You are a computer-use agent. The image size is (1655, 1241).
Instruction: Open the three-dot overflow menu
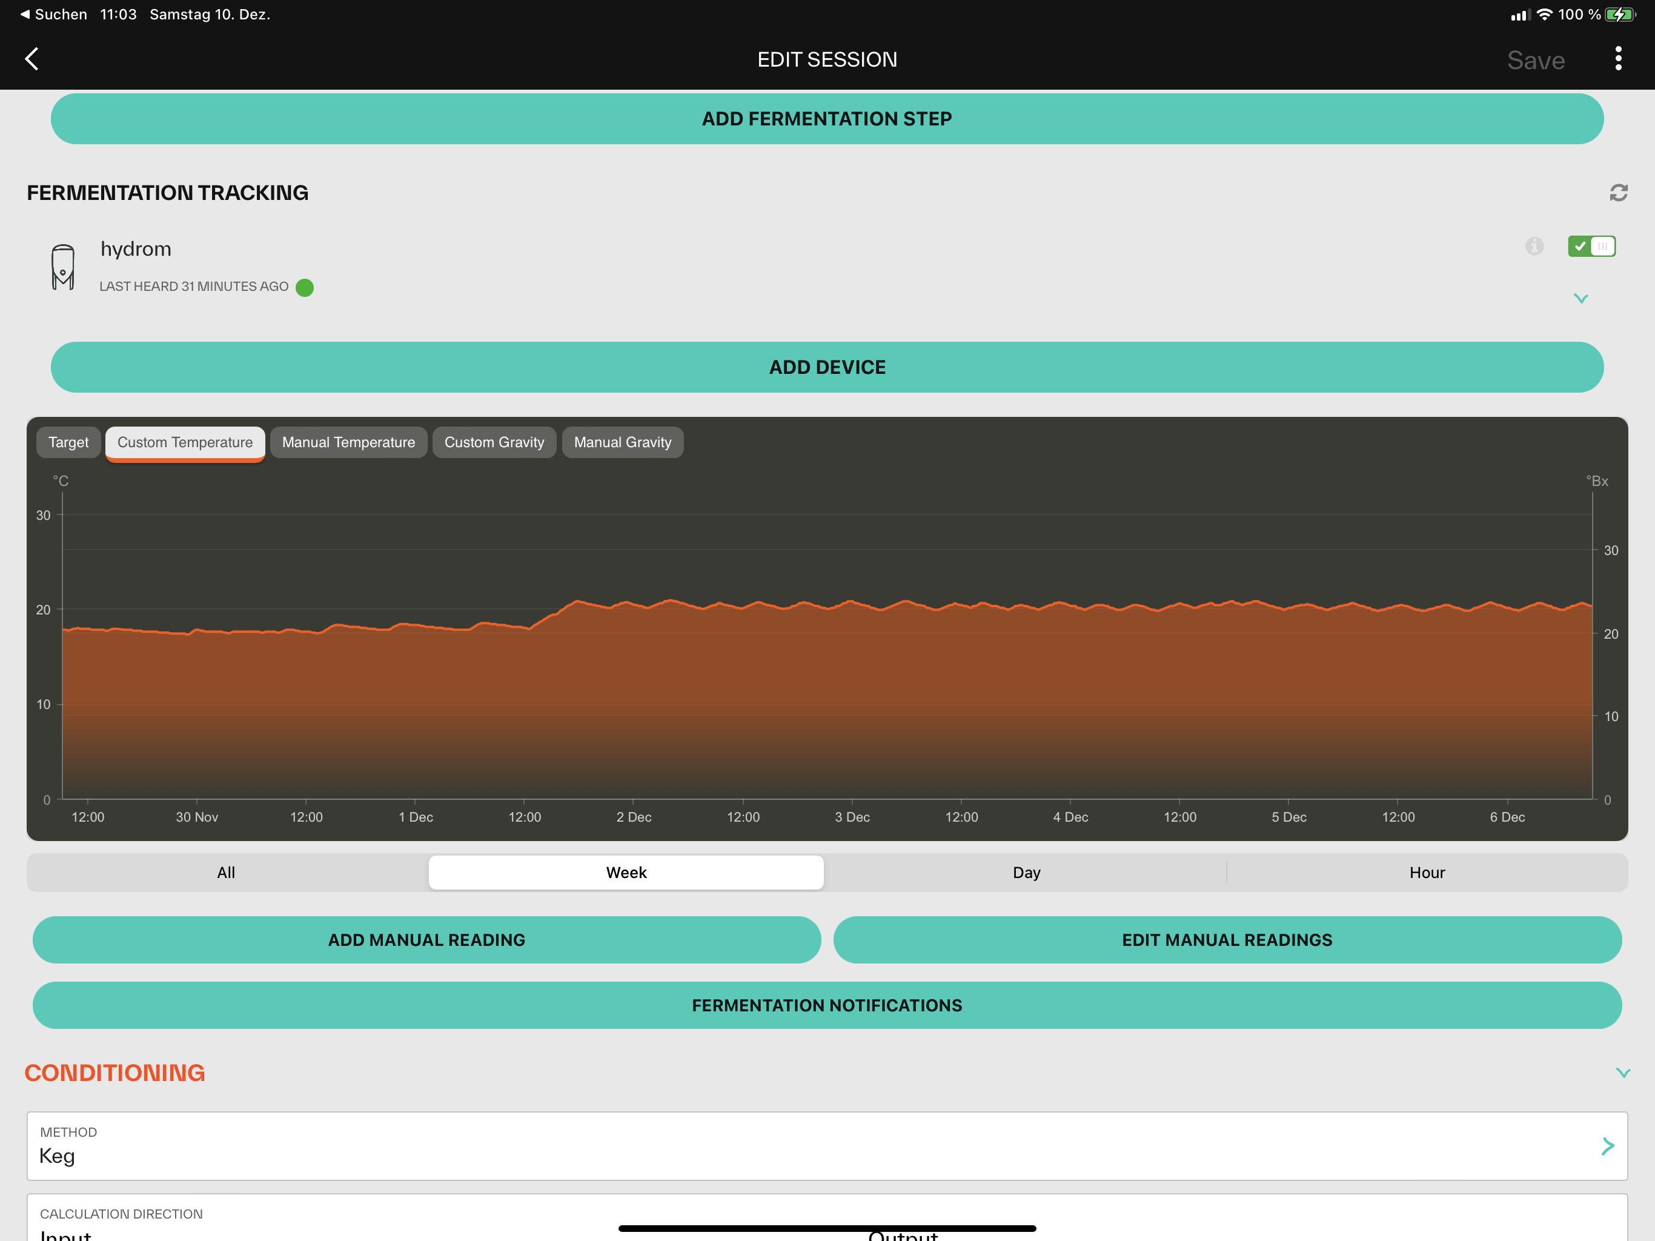(1617, 59)
